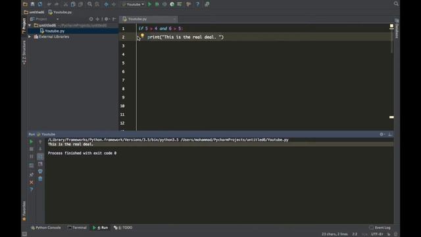This screenshot has width=421, height=237.
Task: Run with coverage from the main toolbar
Action: (x=164, y=5)
